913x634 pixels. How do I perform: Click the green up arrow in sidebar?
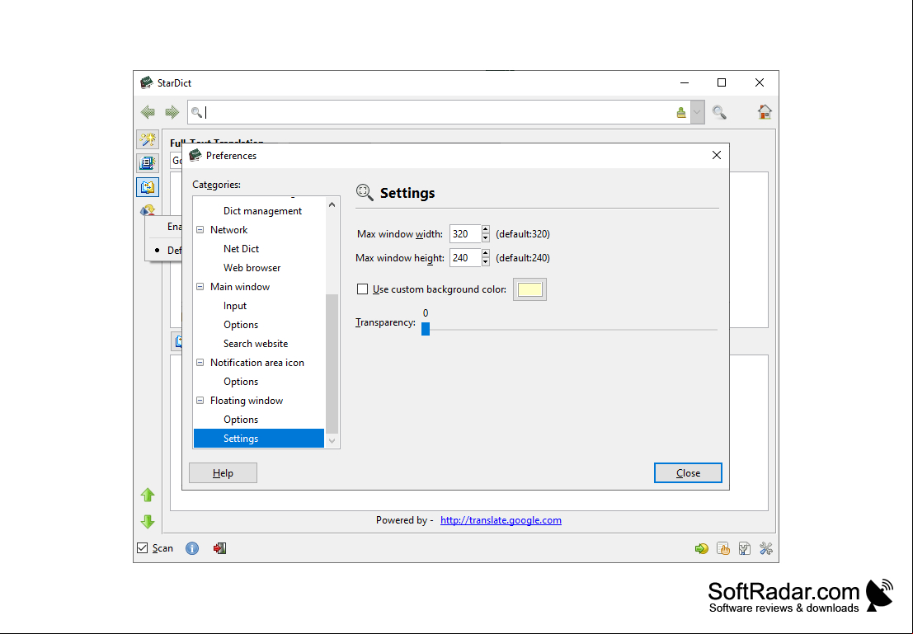(148, 495)
